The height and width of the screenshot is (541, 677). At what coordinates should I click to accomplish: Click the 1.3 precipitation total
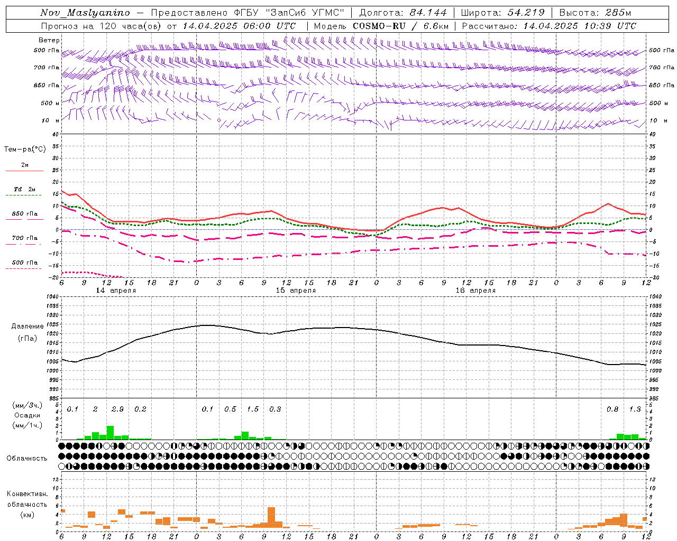tap(635, 409)
